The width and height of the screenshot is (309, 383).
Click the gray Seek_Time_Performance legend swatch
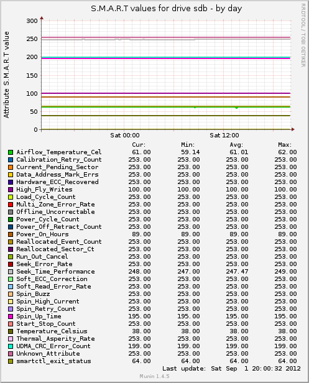pyautogui.click(x=11, y=272)
